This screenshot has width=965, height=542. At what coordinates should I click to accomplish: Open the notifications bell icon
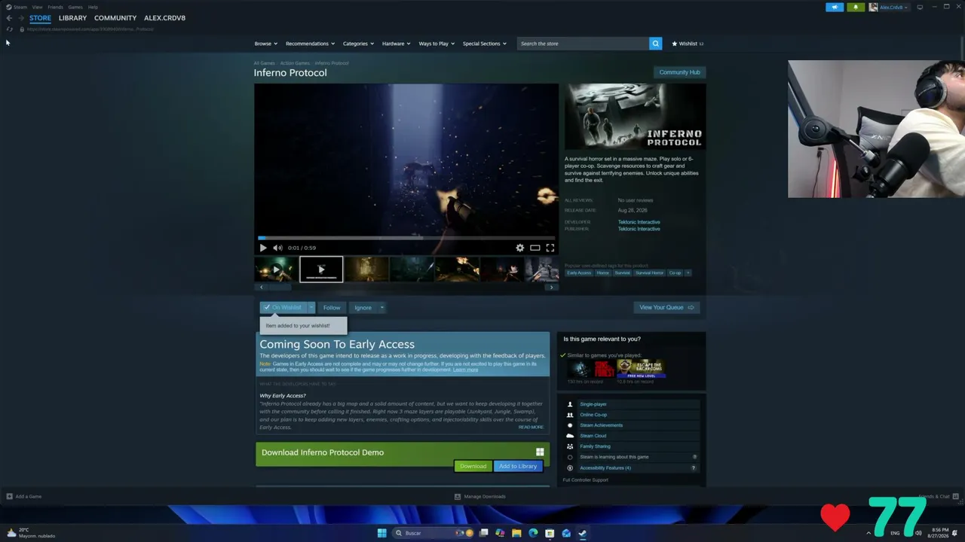click(856, 8)
